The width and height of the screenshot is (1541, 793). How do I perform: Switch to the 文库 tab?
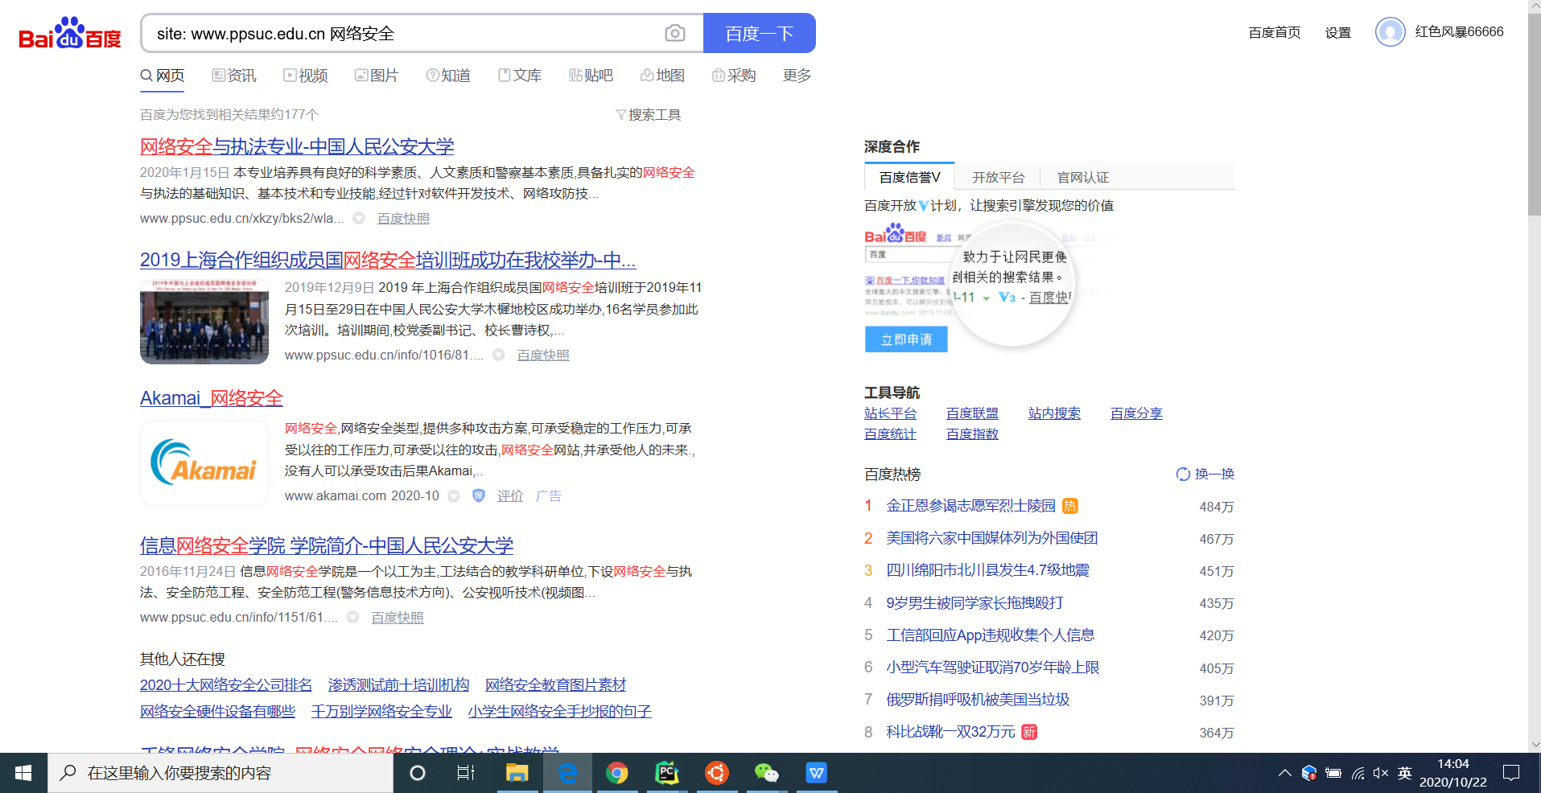(520, 76)
